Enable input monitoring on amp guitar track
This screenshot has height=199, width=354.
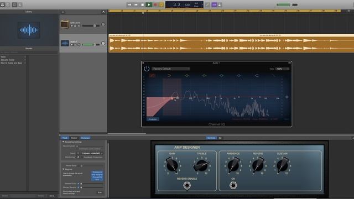pyautogui.click(x=79, y=26)
